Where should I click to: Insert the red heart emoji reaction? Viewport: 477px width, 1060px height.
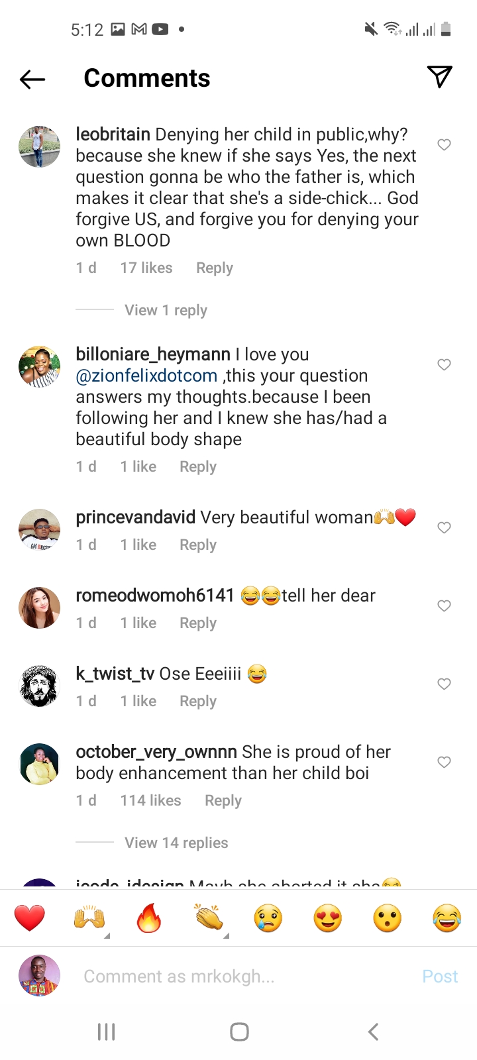(x=30, y=918)
